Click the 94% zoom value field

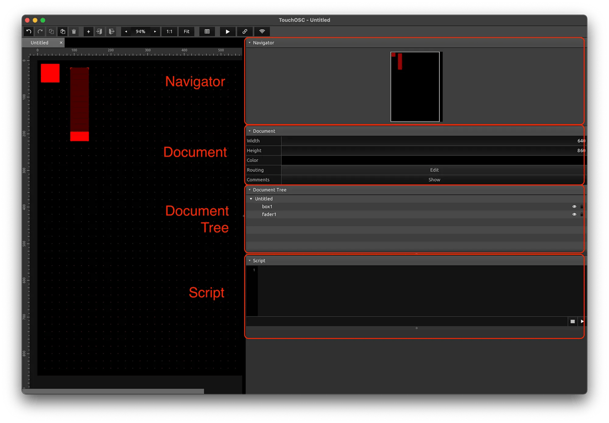click(x=141, y=31)
